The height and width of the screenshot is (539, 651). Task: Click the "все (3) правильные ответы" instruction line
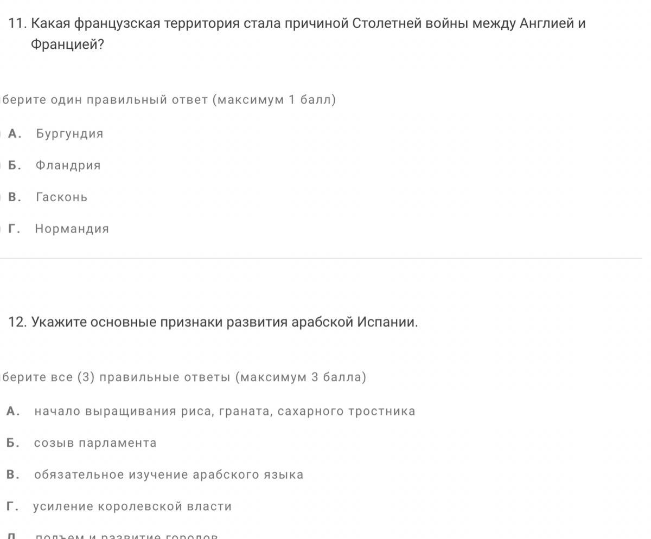coord(183,377)
